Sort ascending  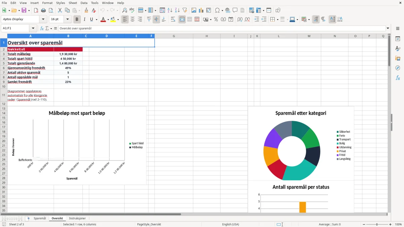tap(170, 10)
